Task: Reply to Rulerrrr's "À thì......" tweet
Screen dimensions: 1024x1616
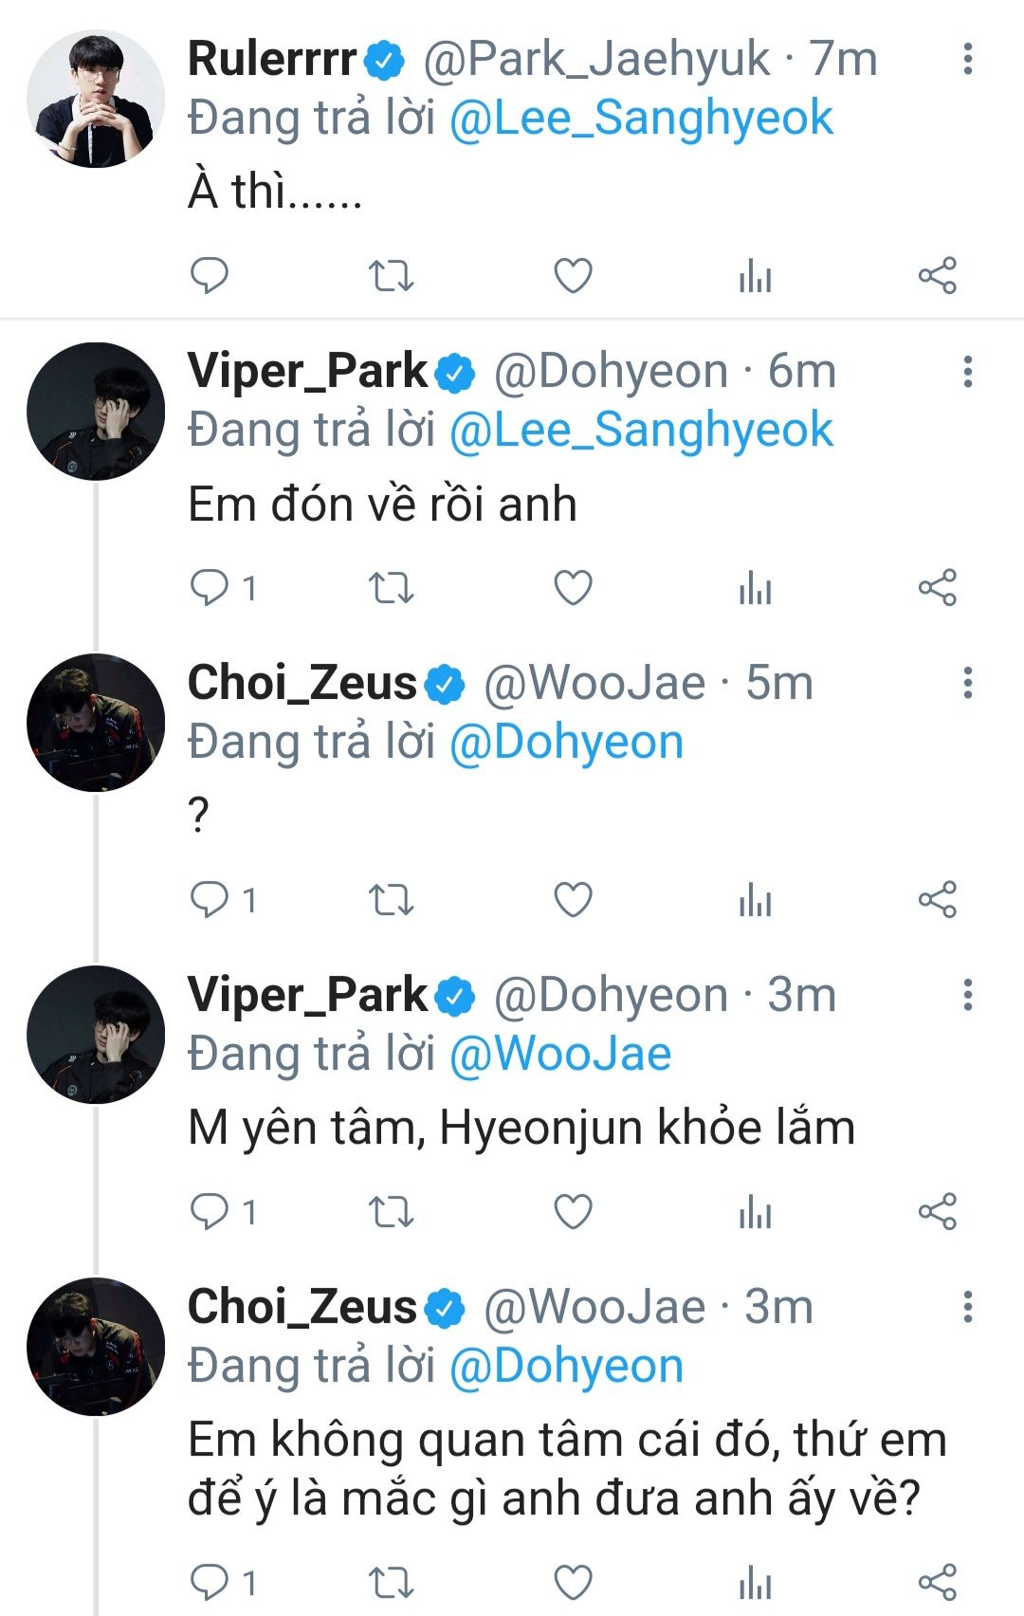Action: click(210, 276)
